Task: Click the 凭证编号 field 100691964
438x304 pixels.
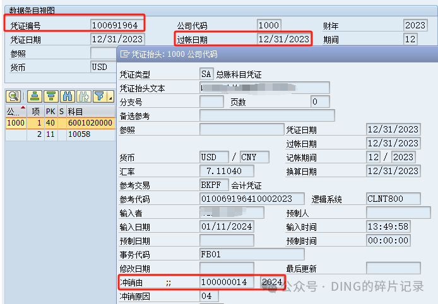Action: (x=117, y=25)
